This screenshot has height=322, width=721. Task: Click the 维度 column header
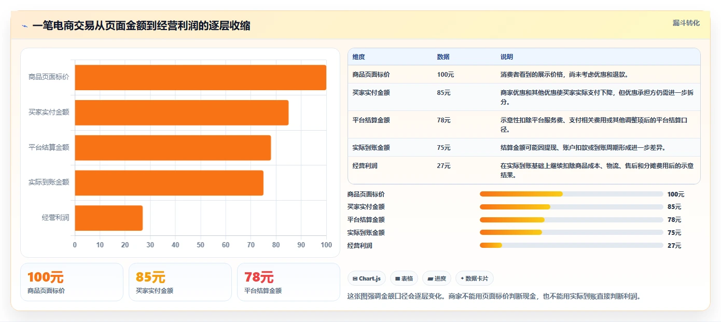tap(358, 57)
